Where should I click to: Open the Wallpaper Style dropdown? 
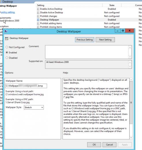pyautogui.click(x=34, y=107)
